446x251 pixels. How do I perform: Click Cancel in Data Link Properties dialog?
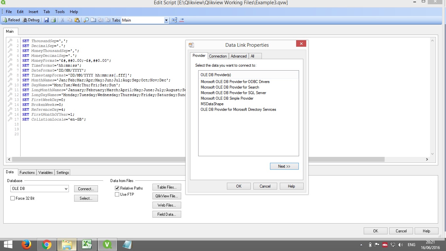tap(265, 186)
